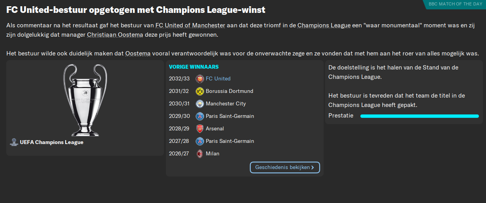Click the FC United club badge icon
The width and height of the screenshot is (486, 203).
199,79
